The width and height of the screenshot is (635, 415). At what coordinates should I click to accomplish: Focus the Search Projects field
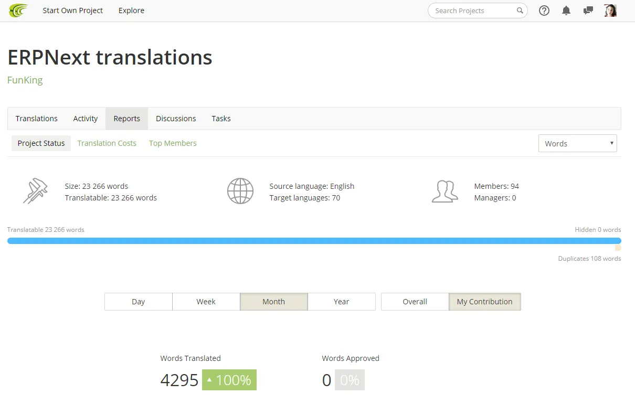478,10
